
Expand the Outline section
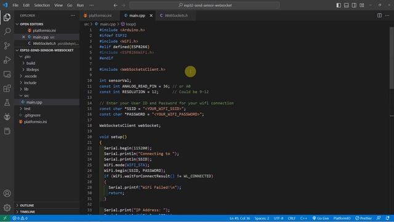26,205
